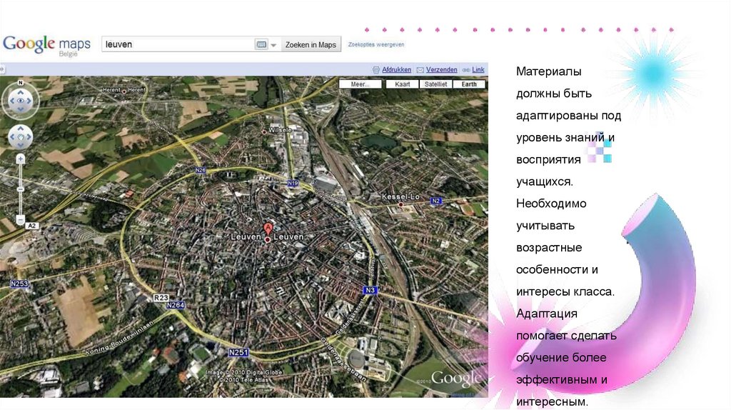The image size is (731, 410).
Task: Click the zoom slider handle
Action: pyautogui.click(x=21, y=189)
